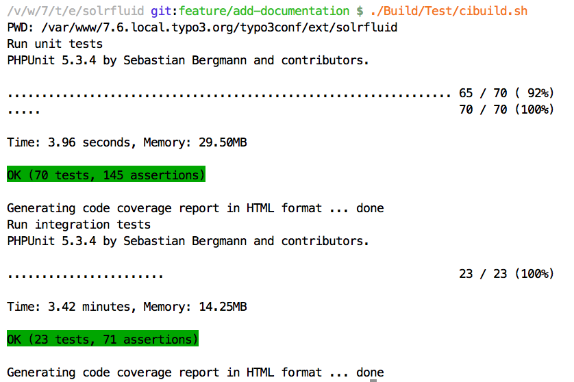The image size is (574, 382).
Task: Click the green 'OK (23 tests, 71 assertions)' banner
Action: click(x=103, y=340)
